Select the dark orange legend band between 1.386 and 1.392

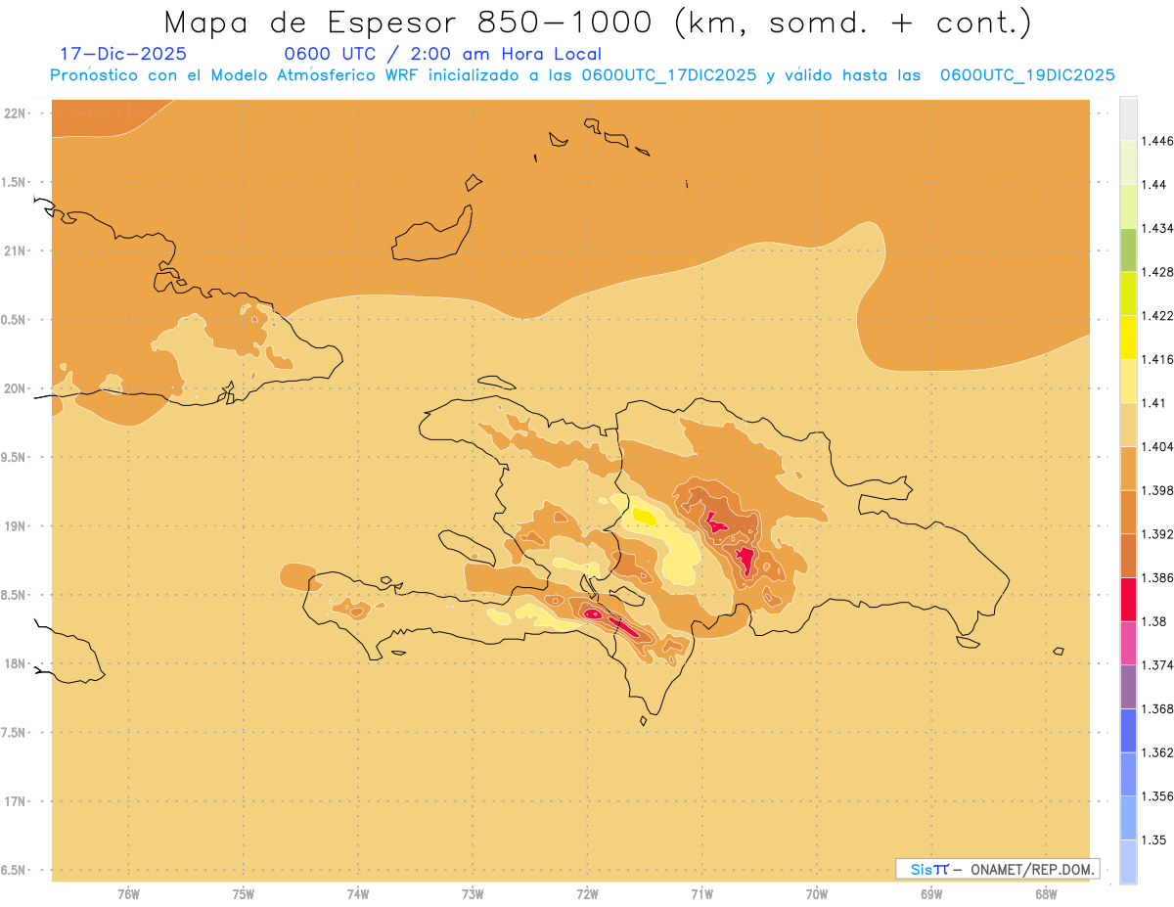tap(1128, 556)
